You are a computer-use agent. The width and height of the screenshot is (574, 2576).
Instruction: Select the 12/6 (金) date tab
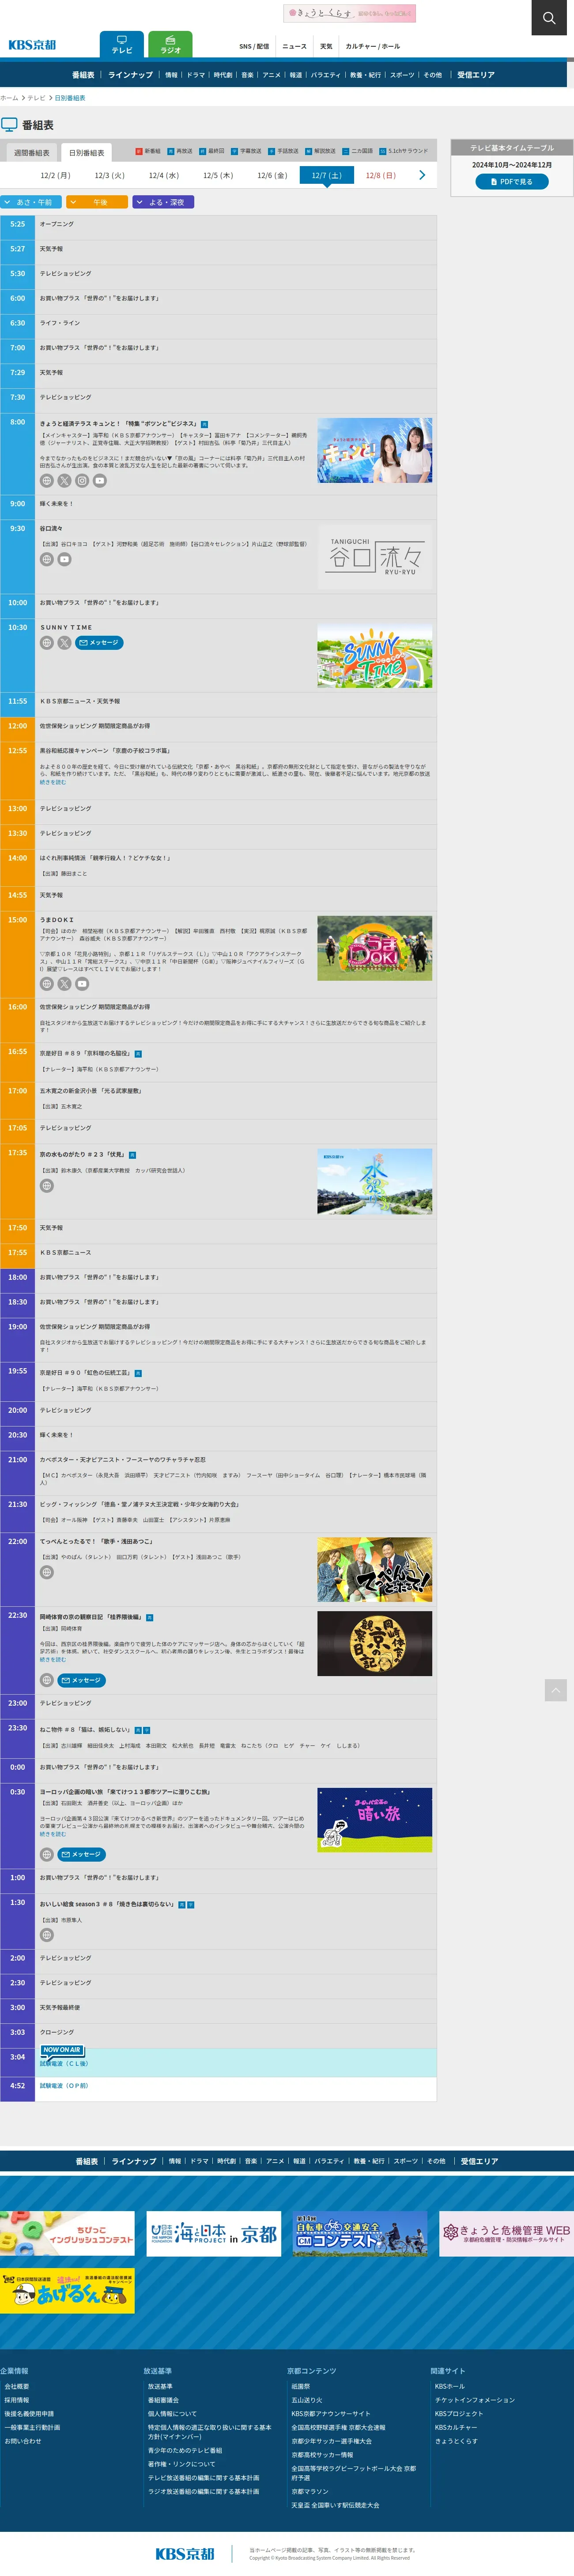pyautogui.click(x=272, y=175)
